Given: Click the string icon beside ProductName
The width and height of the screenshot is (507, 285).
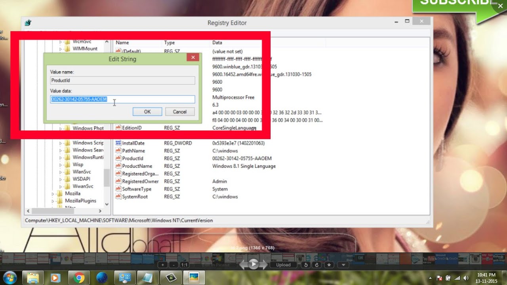Looking at the screenshot, I should click(118, 166).
